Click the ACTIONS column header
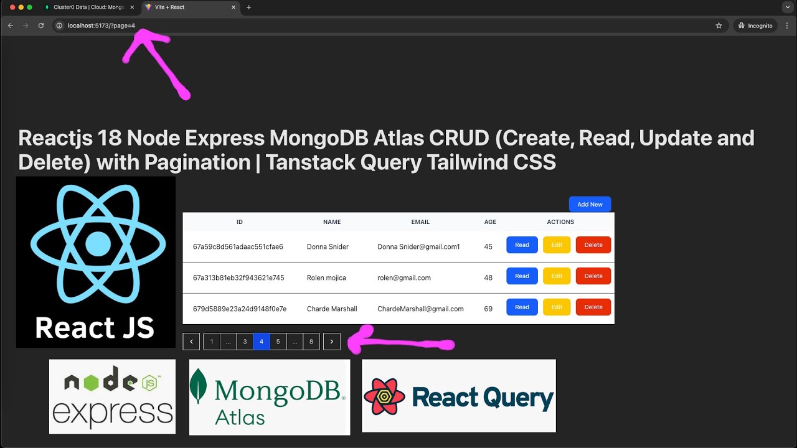797x448 pixels. tap(560, 222)
